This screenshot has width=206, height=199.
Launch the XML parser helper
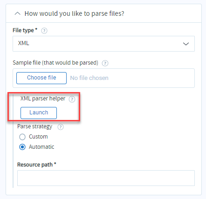tap(39, 113)
